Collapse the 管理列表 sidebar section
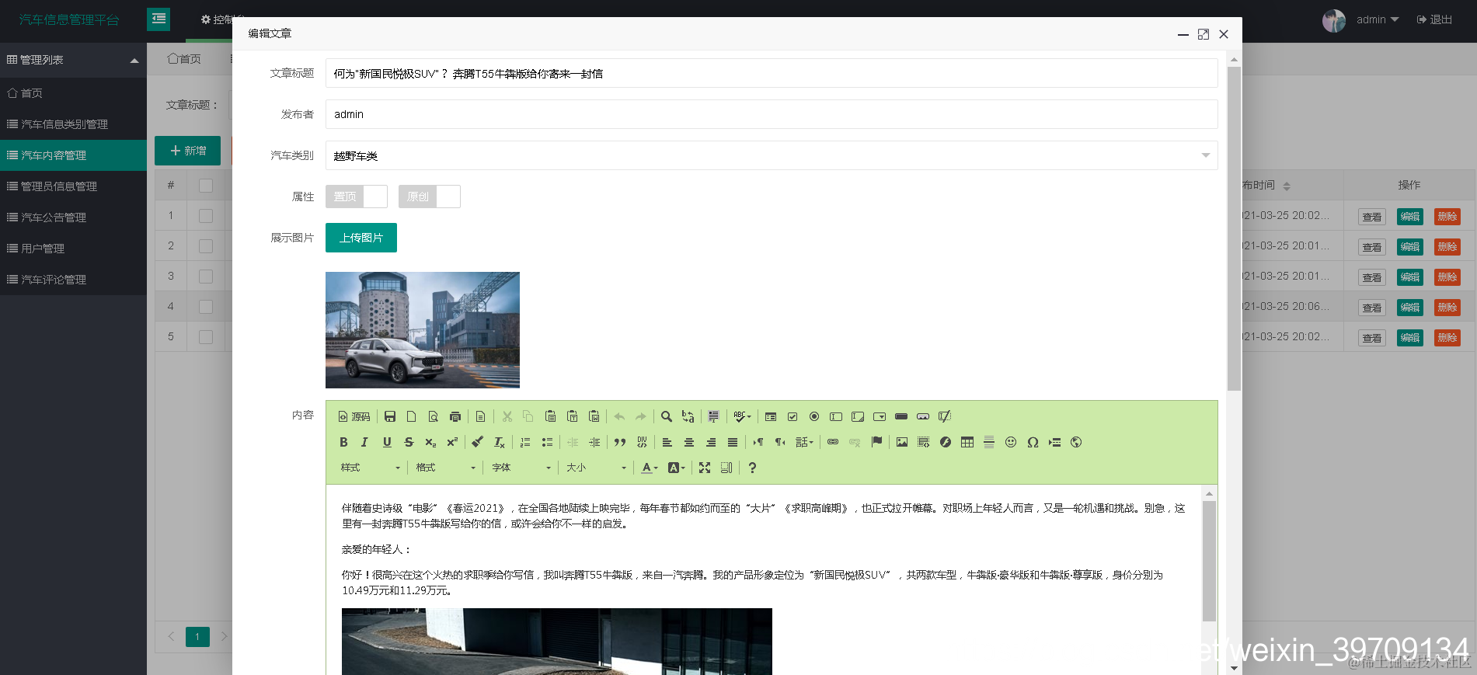Screen dimensions: 1477x675 click(73, 60)
